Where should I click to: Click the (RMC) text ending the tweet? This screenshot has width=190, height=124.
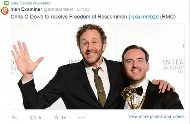click(x=168, y=17)
